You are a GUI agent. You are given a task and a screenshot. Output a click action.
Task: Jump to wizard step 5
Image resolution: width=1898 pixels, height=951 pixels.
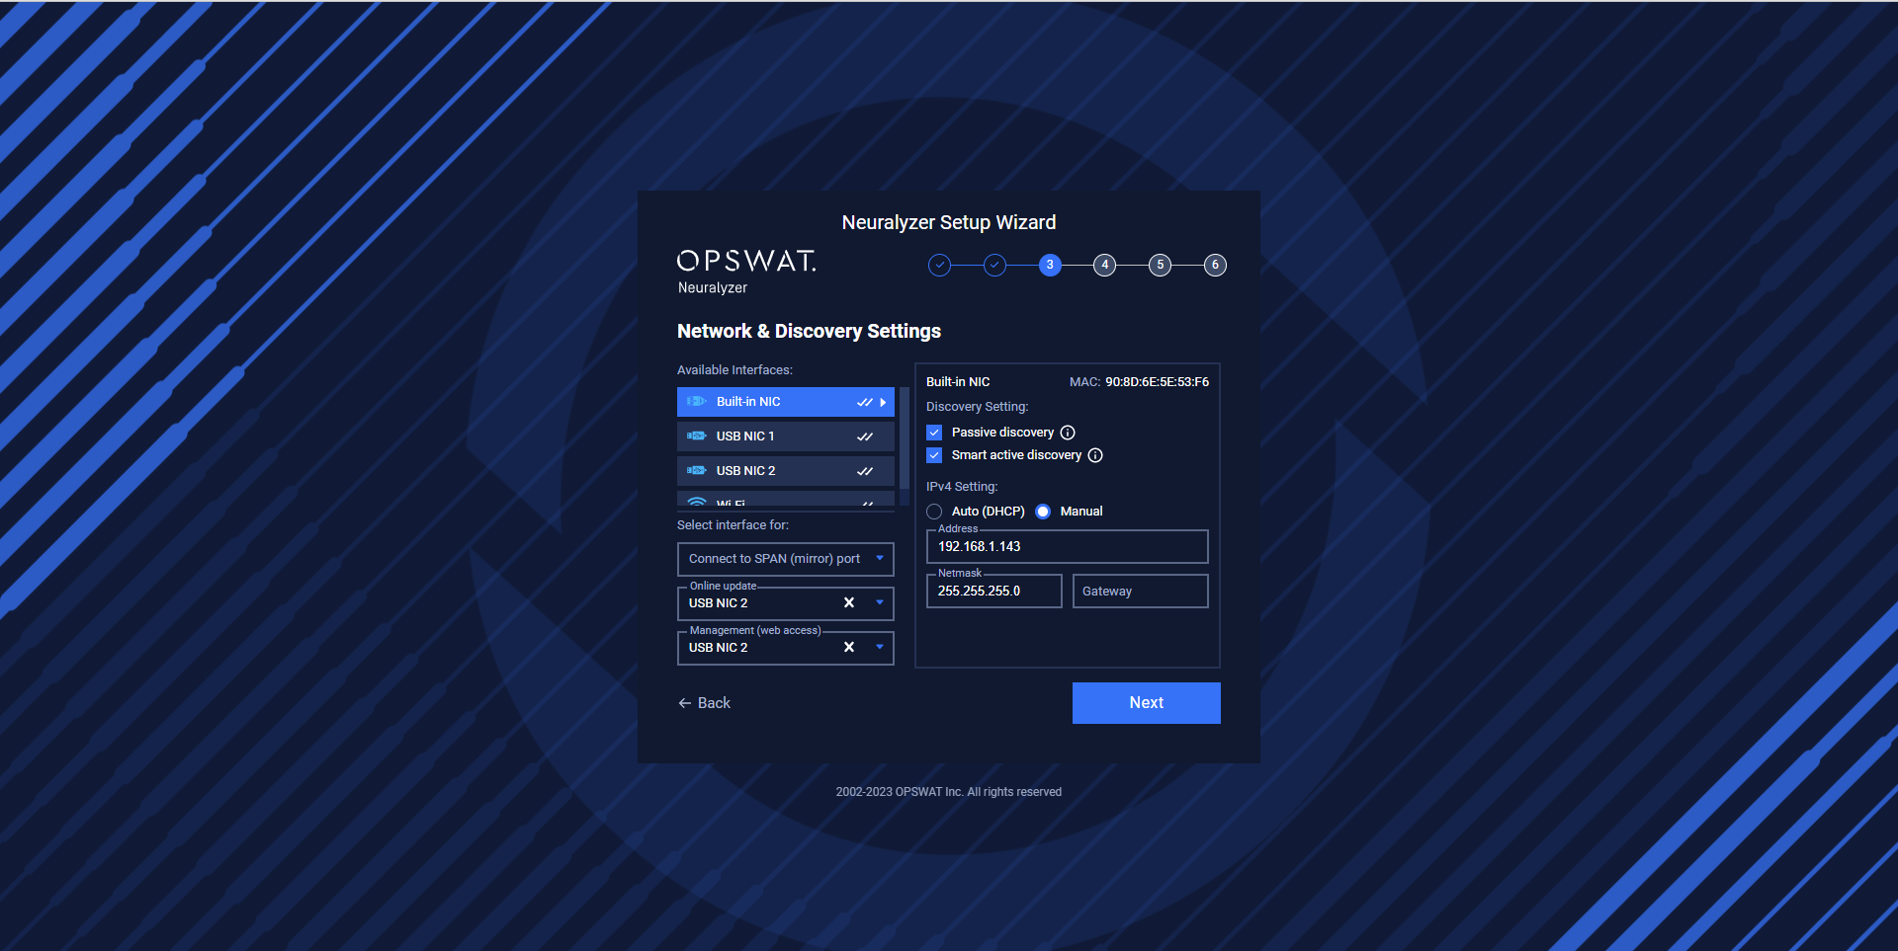1160,265
